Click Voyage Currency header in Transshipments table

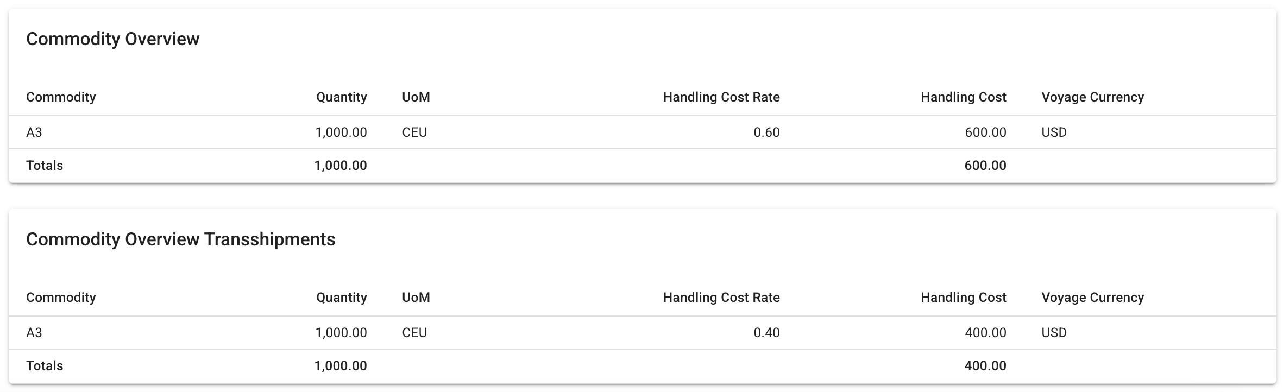[1092, 298]
